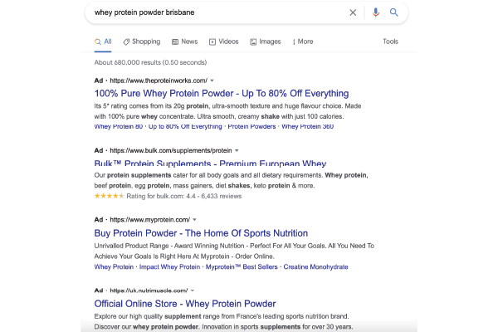
Task: Clear the search query with X icon
Action: pos(353,12)
